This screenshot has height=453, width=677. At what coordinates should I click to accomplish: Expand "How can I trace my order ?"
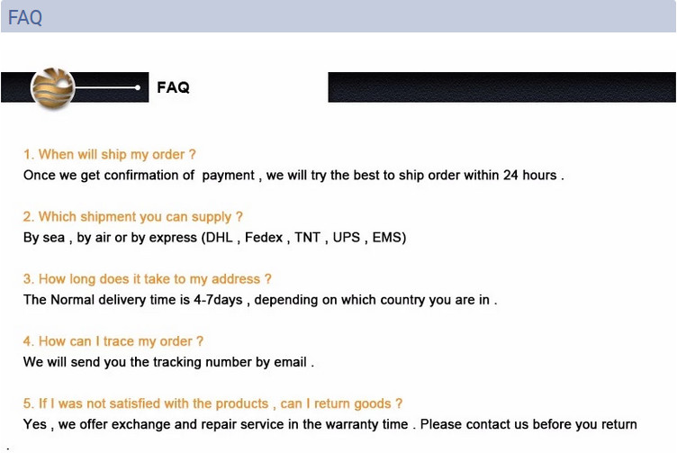tap(113, 341)
